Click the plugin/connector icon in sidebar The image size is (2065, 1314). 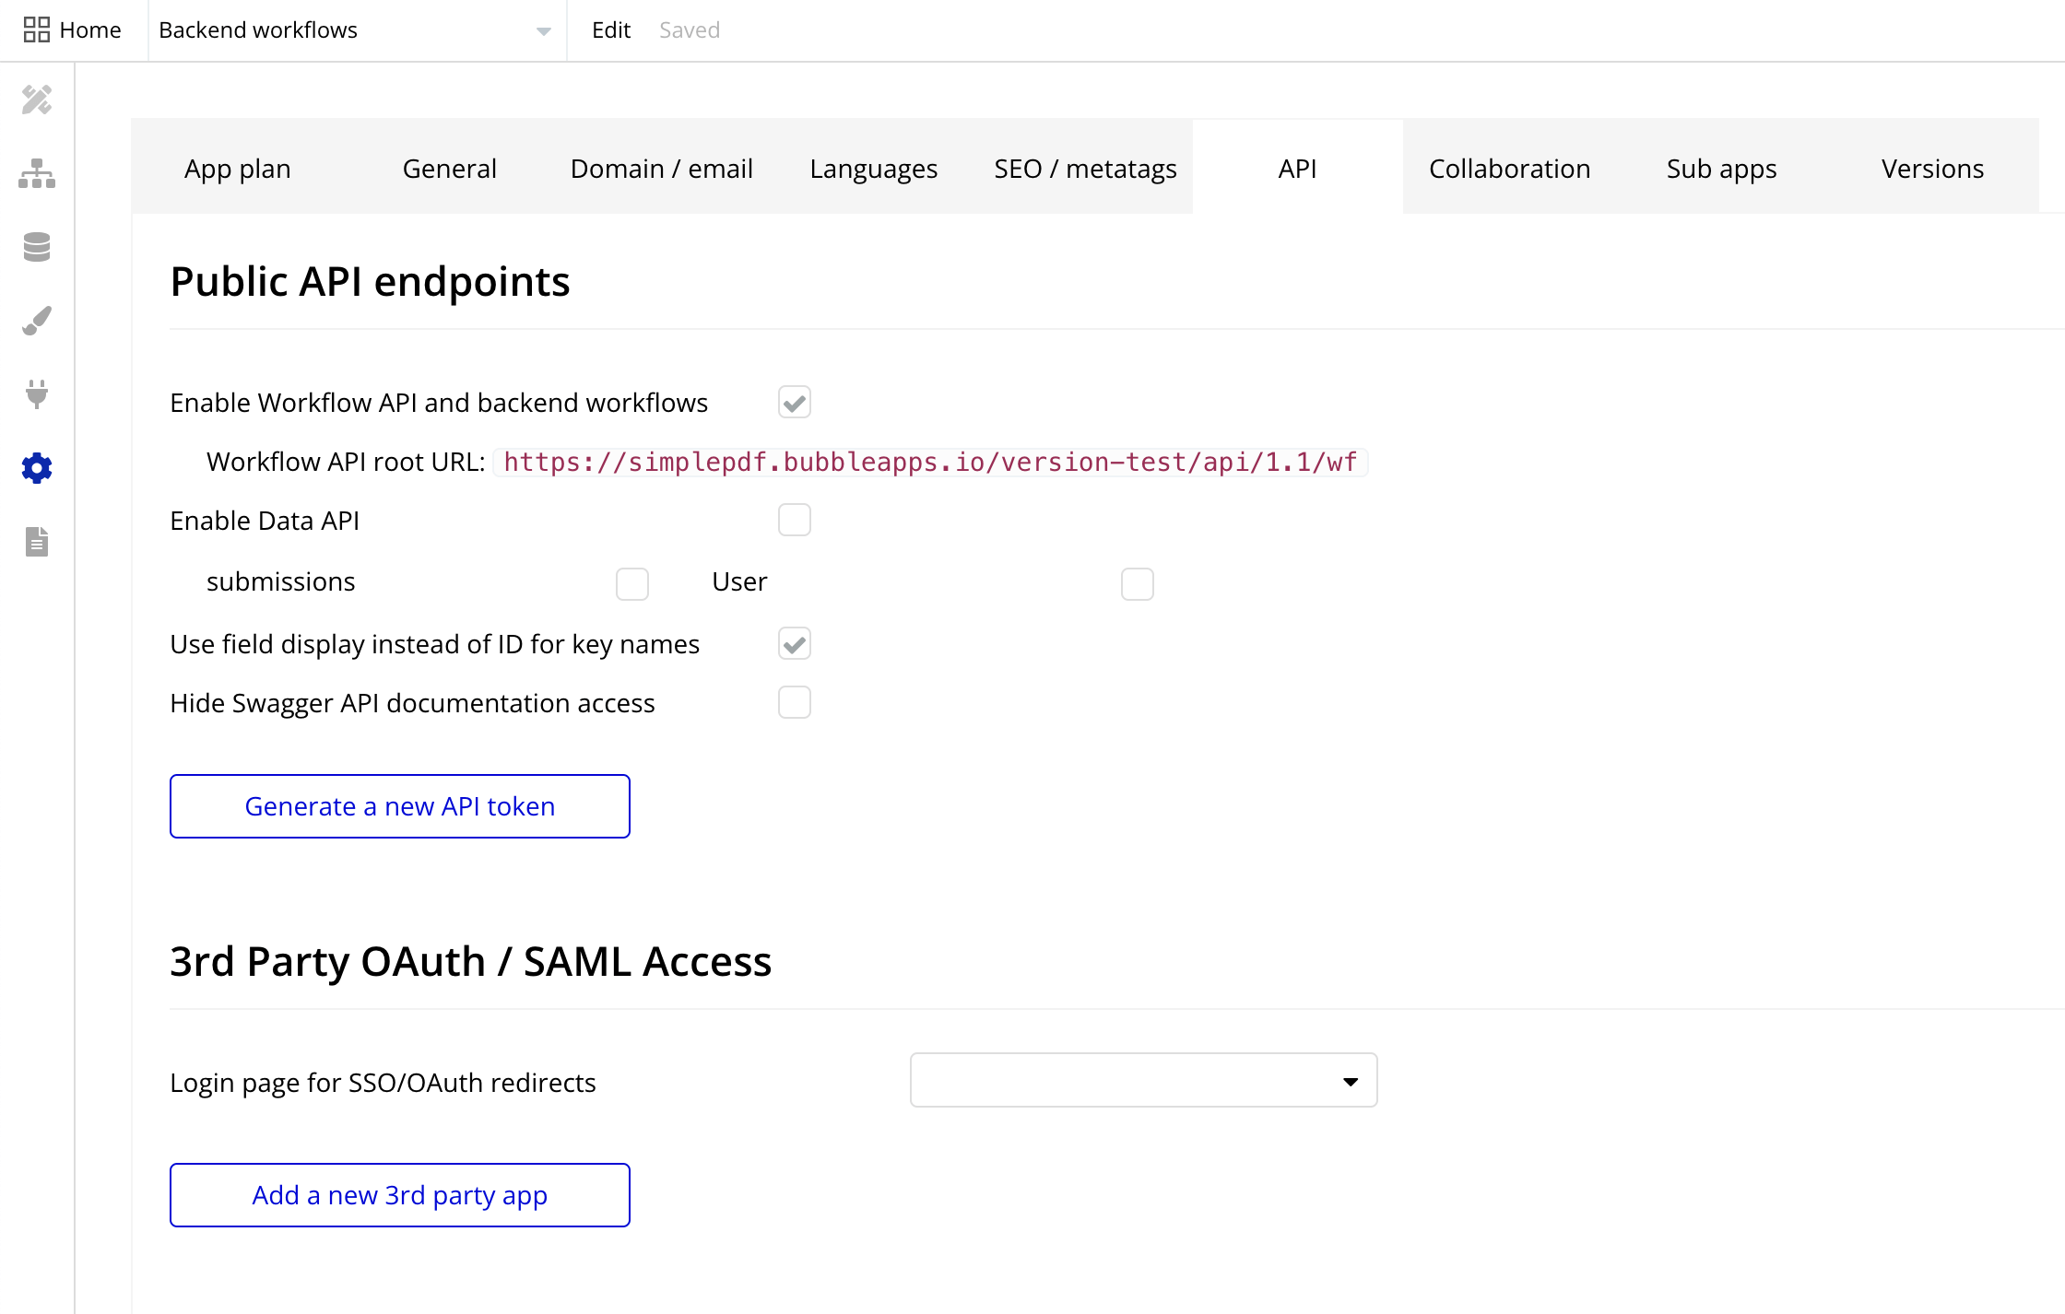tap(38, 394)
